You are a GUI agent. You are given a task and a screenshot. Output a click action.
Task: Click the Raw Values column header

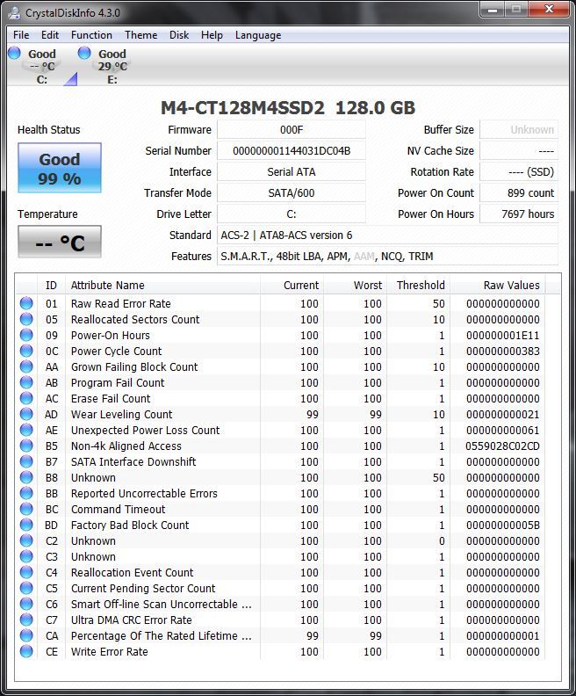pyautogui.click(x=511, y=285)
